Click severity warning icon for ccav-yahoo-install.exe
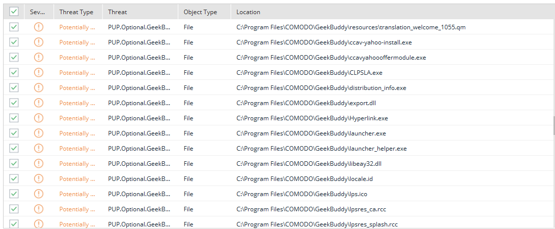The height and width of the screenshot is (229, 555). 39,42
